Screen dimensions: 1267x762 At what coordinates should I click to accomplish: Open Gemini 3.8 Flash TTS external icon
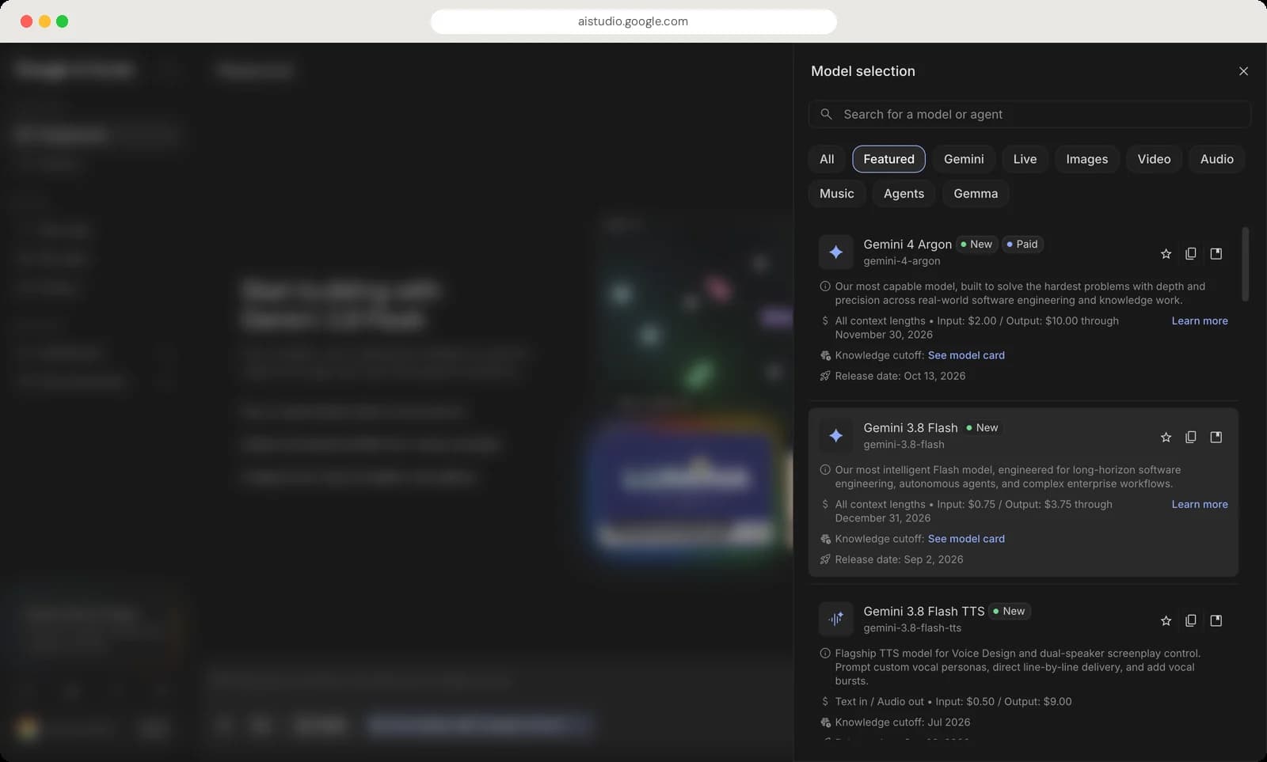coord(1216,621)
